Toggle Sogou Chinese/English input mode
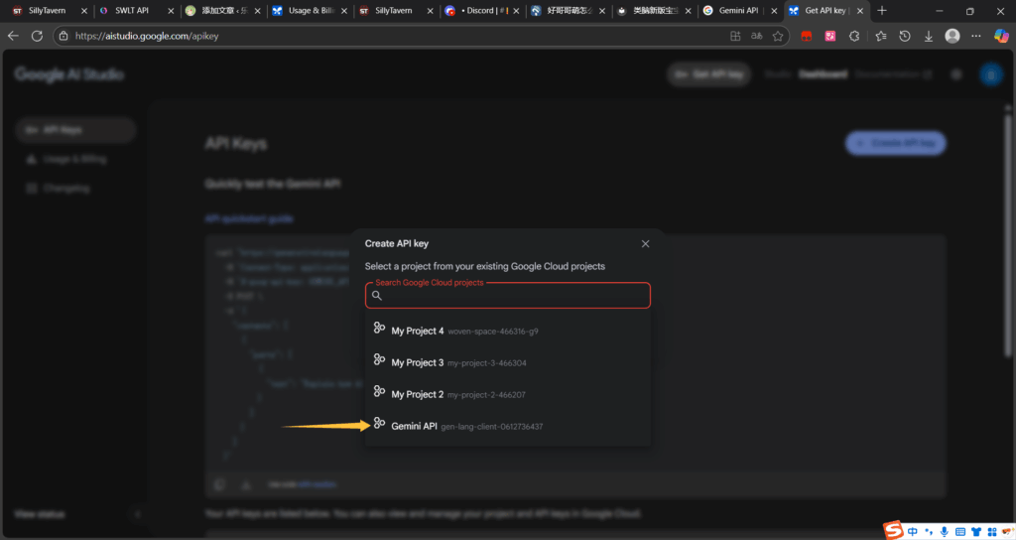Viewport: 1016px width, 540px height. 912,531
